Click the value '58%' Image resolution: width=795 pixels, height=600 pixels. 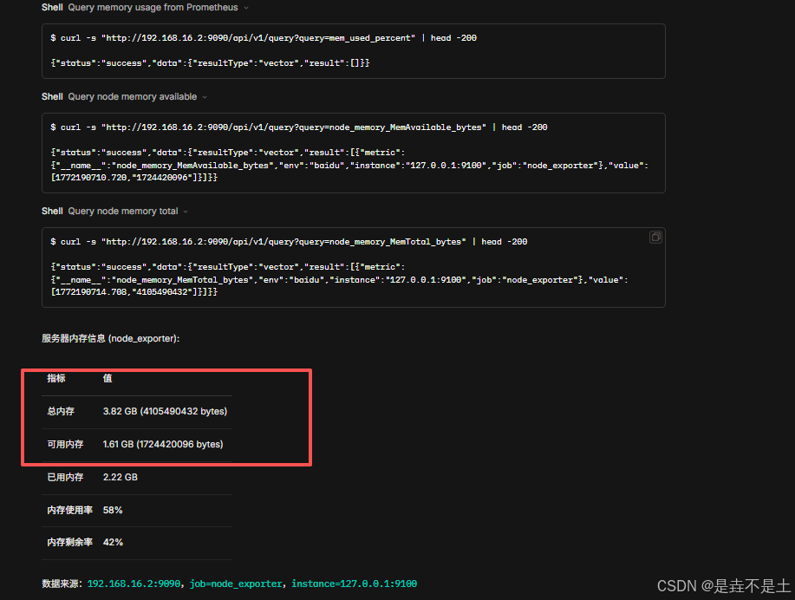[x=113, y=510]
